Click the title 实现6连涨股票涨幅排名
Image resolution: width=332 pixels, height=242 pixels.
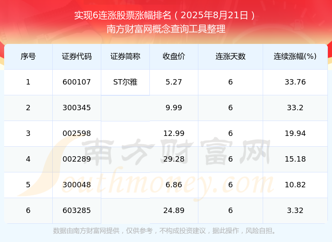click(122, 15)
